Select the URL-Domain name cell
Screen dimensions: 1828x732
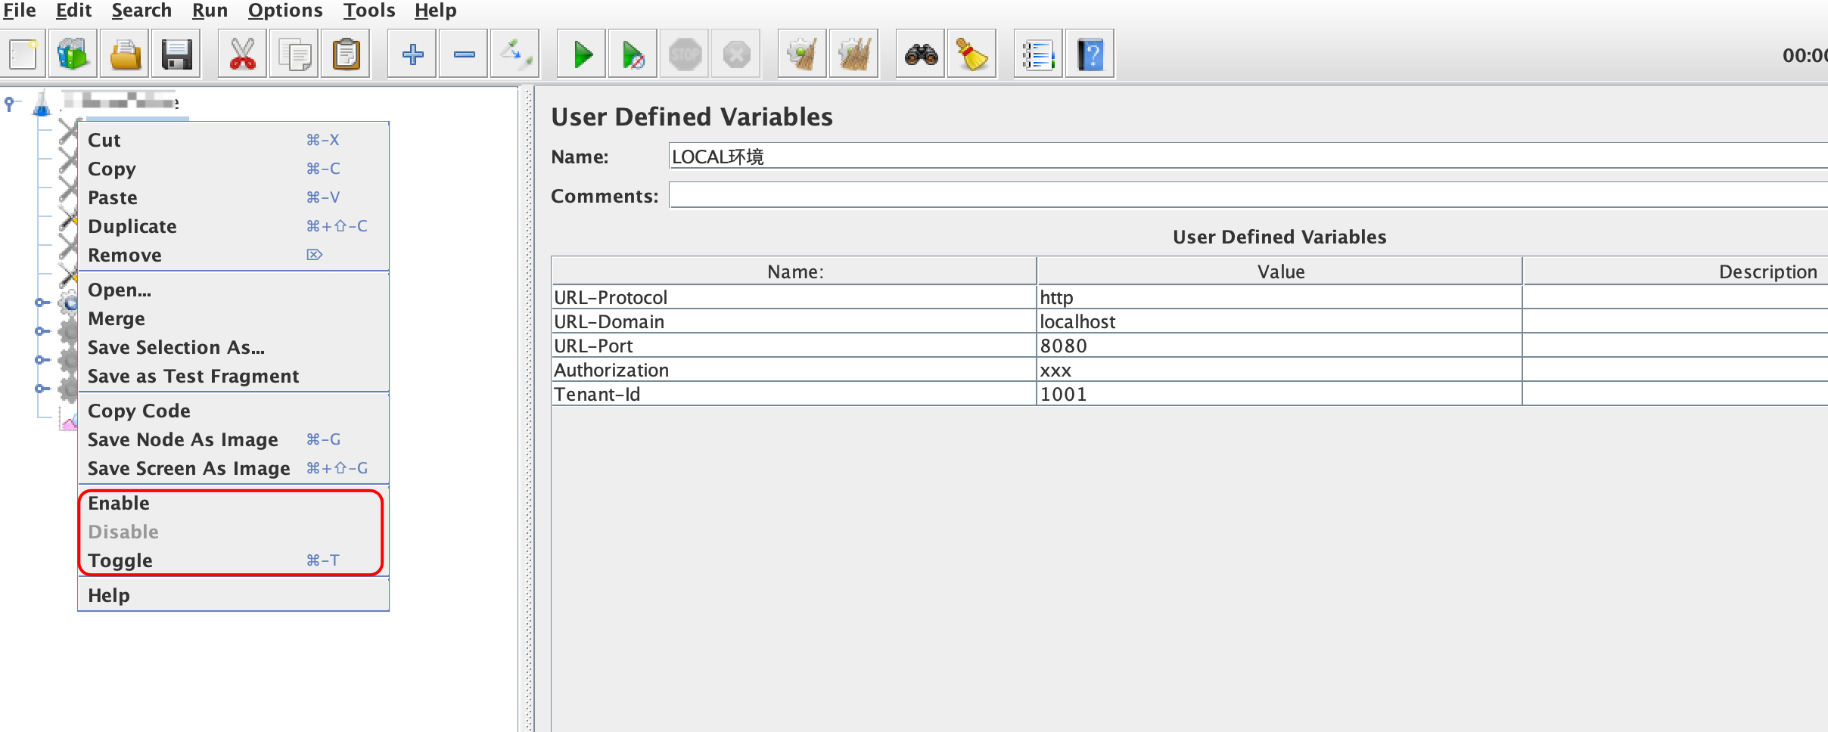click(794, 321)
